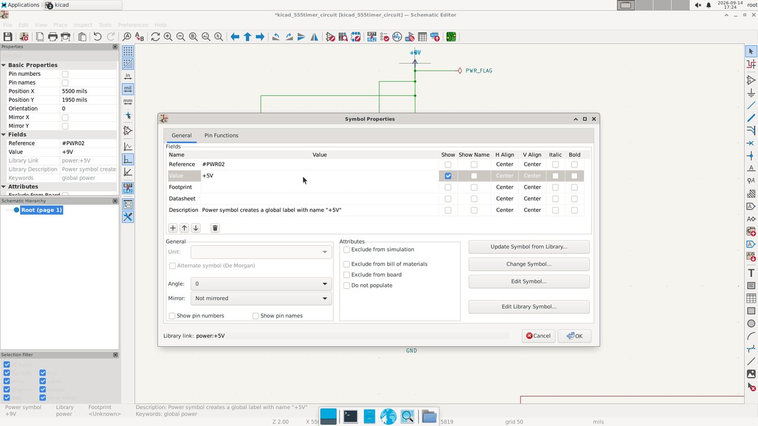Click Update Symbol from Library button
Viewport: 758px width, 426px height.
pos(529,247)
